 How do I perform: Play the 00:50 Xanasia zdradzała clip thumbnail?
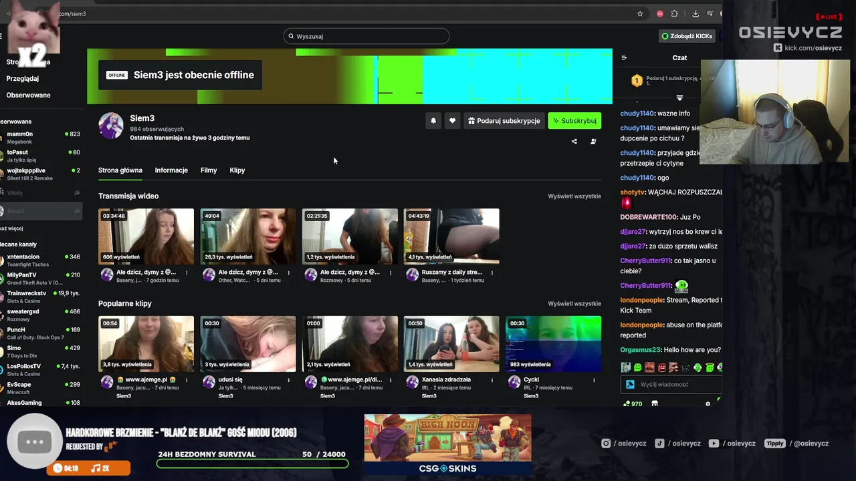[451, 344]
